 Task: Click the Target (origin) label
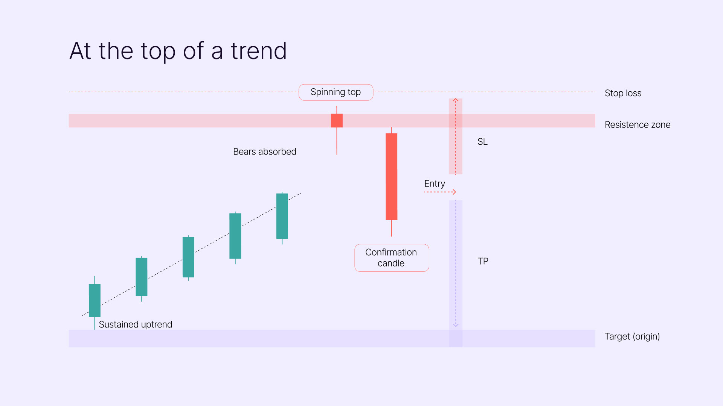pos(632,336)
